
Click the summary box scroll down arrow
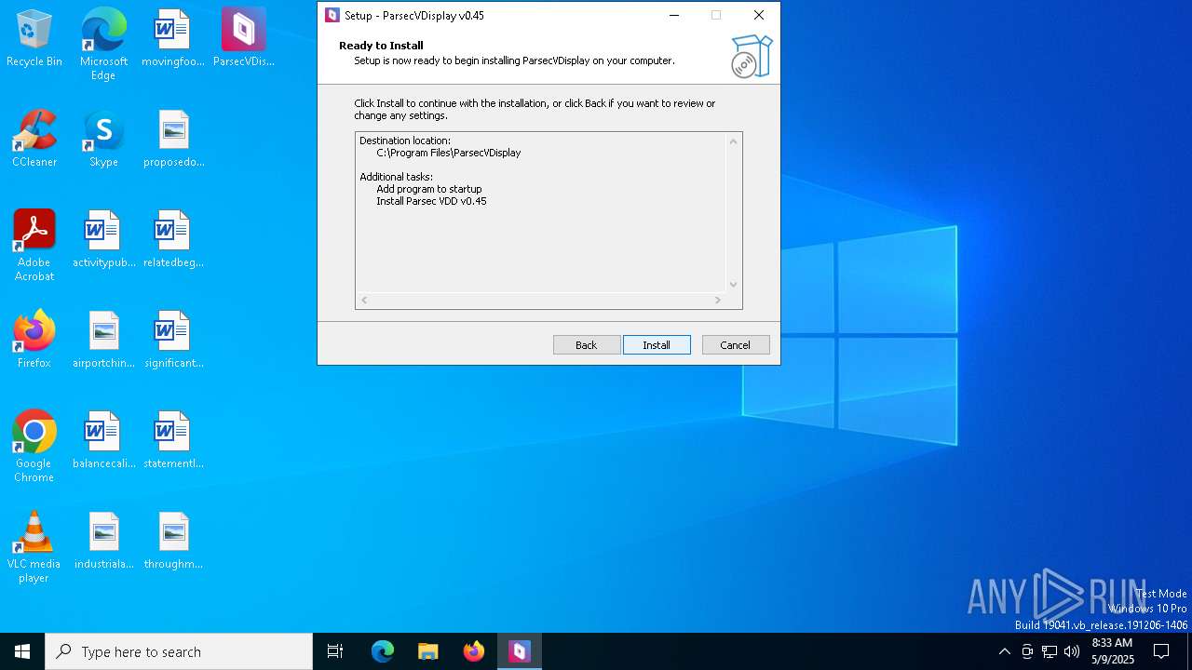(x=733, y=285)
